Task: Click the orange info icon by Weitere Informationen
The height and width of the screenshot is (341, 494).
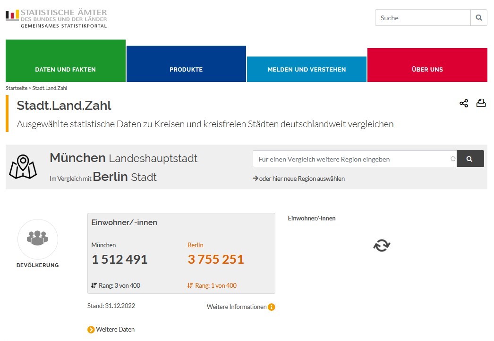Action: pyautogui.click(x=272, y=307)
